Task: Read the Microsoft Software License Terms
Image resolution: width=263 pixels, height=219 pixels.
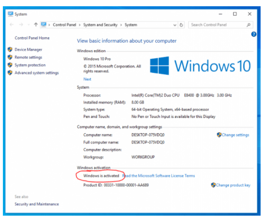Action: (x=159, y=176)
